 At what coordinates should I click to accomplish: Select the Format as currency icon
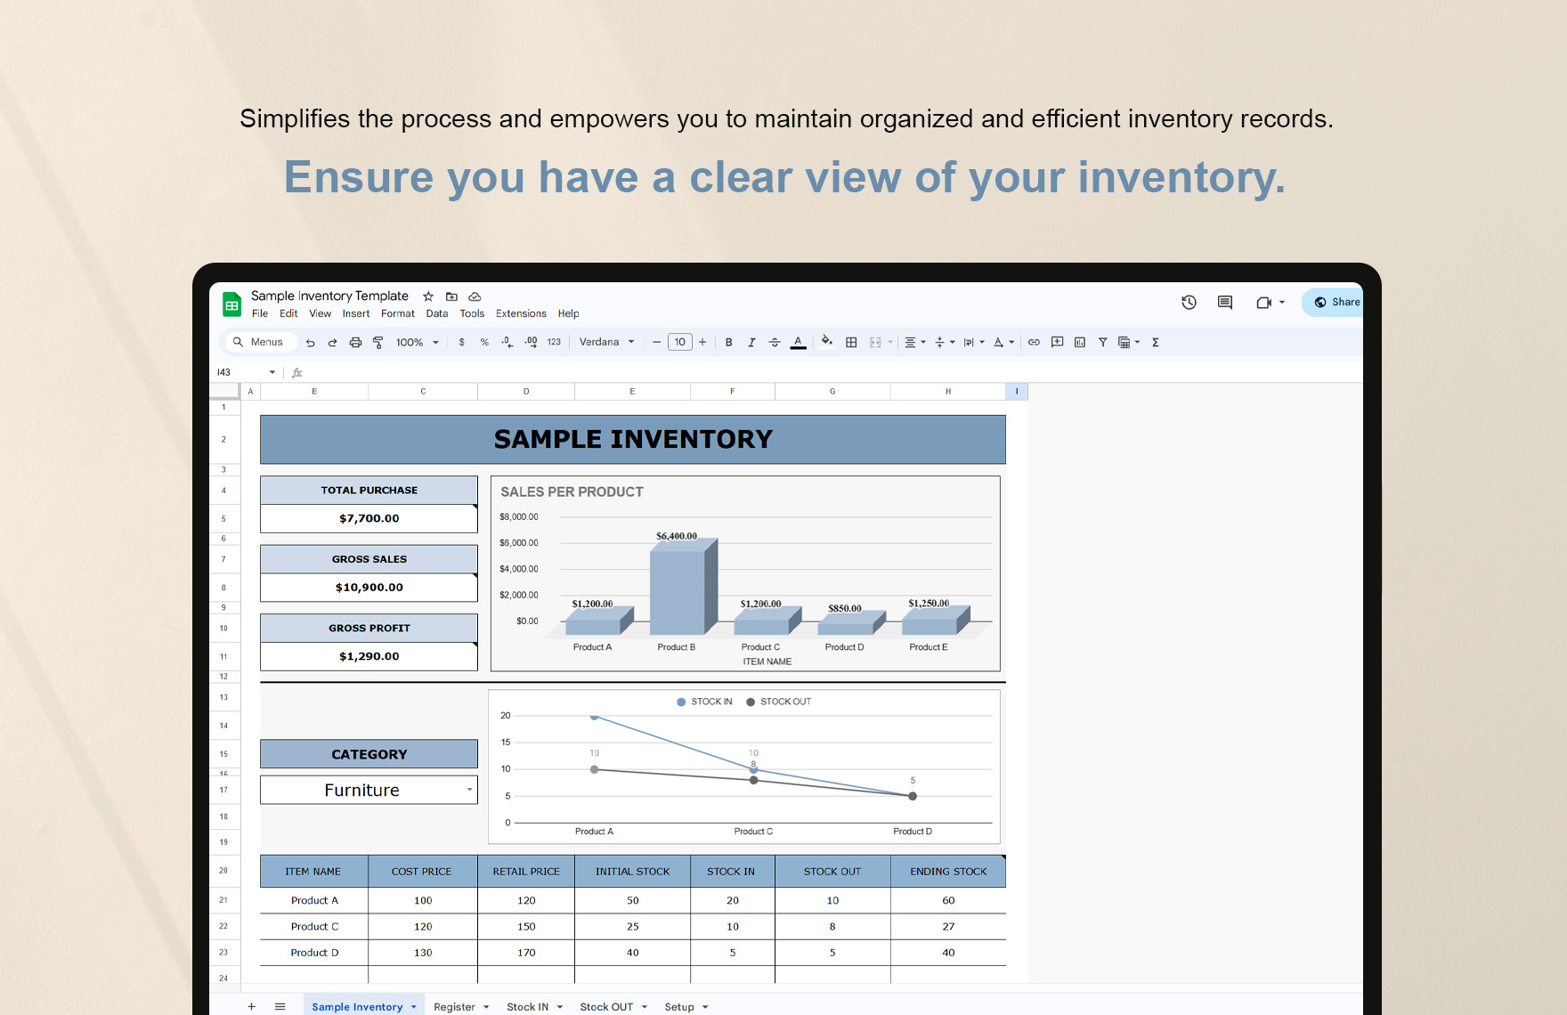click(x=461, y=342)
